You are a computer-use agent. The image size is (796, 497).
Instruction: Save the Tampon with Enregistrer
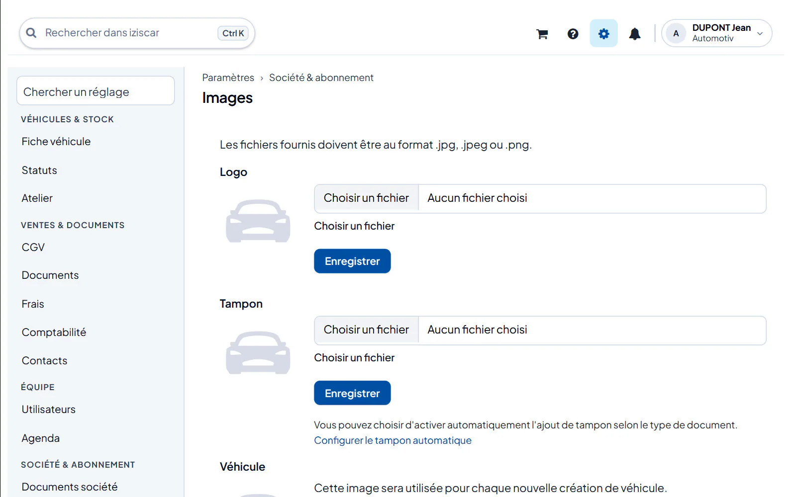click(x=352, y=393)
